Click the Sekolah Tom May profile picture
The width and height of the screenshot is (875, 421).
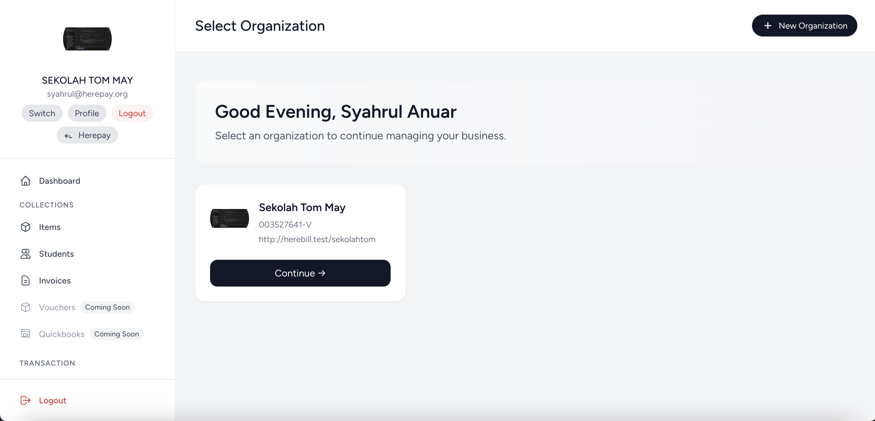87,39
